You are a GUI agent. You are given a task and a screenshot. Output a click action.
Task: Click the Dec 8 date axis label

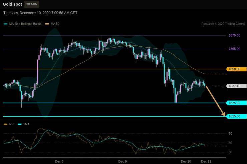(x=59, y=161)
